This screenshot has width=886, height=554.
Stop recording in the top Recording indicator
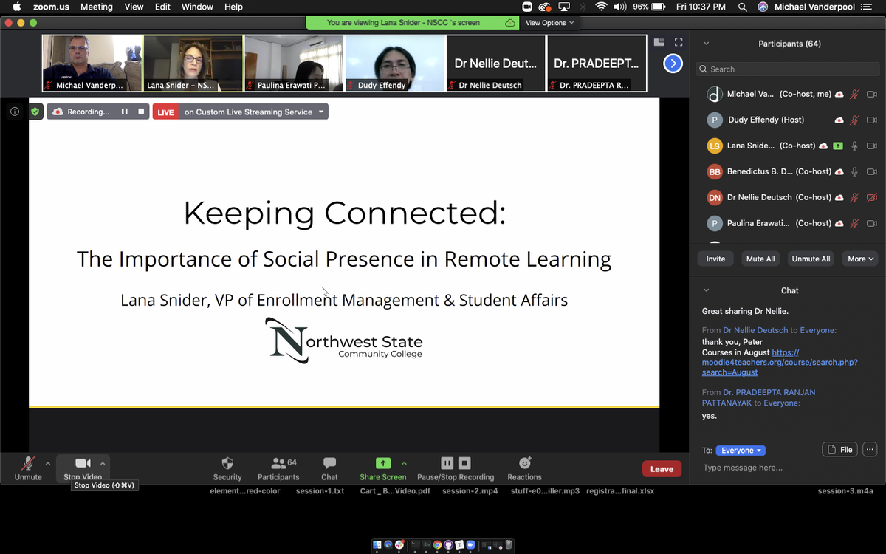point(141,112)
